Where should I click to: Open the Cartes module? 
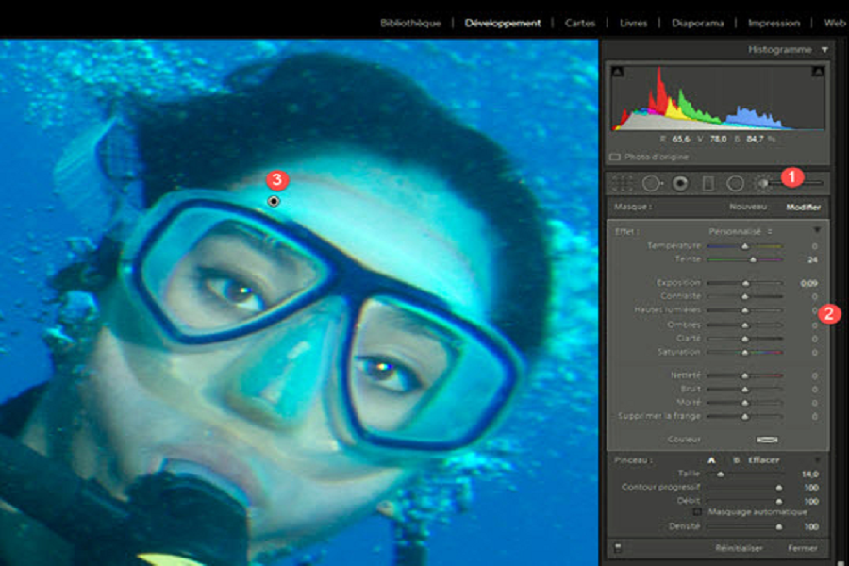point(579,23)
